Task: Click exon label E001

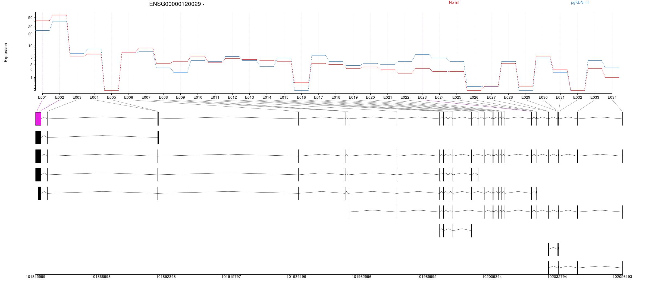Action: point(42,97)
